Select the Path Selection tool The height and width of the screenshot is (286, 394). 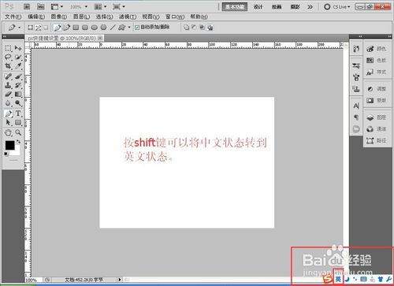tap(8, 122)
